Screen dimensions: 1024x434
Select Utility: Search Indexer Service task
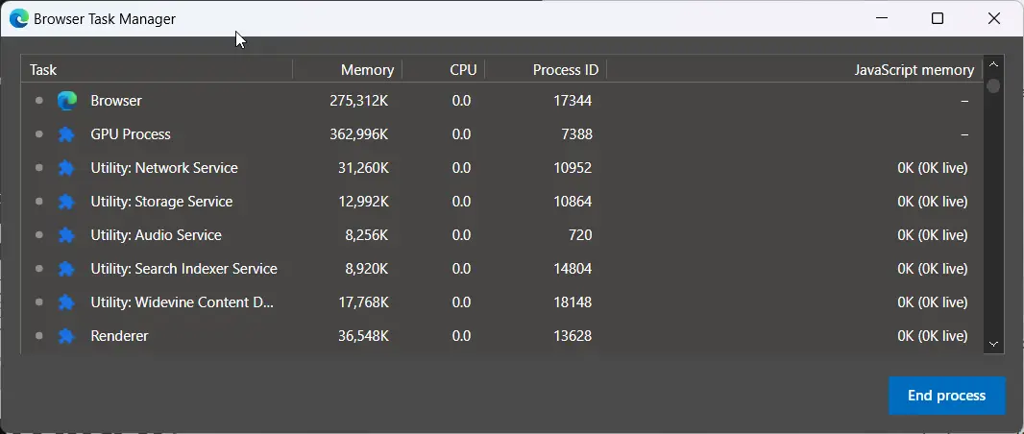[x=183, y=269]
